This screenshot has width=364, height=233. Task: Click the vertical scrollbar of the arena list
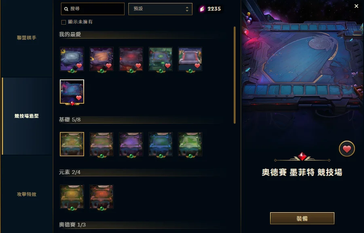[x=235, y=75]
